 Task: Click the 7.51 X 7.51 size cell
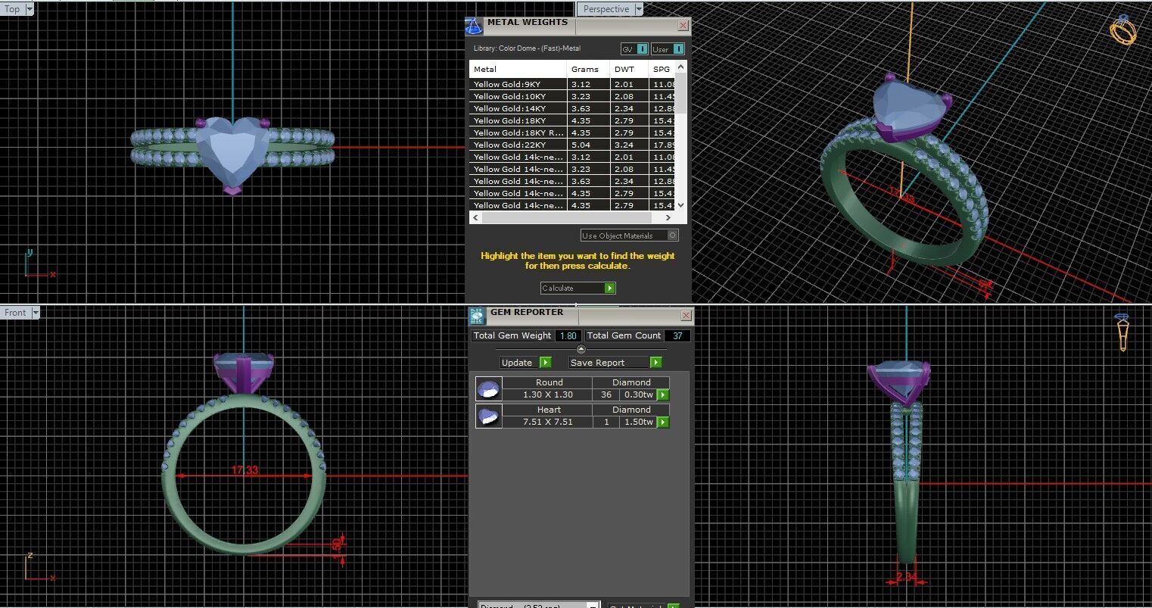(548, 422)
